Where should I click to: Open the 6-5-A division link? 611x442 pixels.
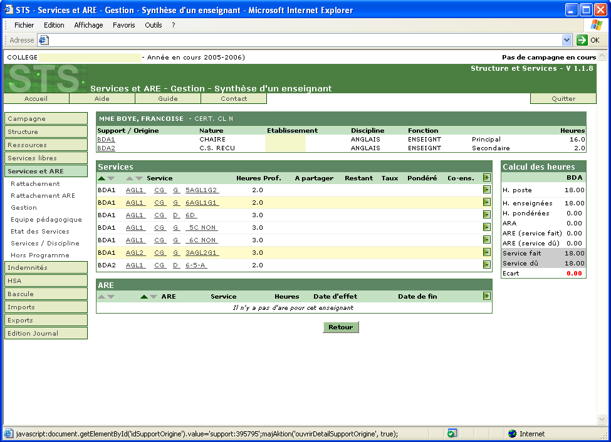196,265
